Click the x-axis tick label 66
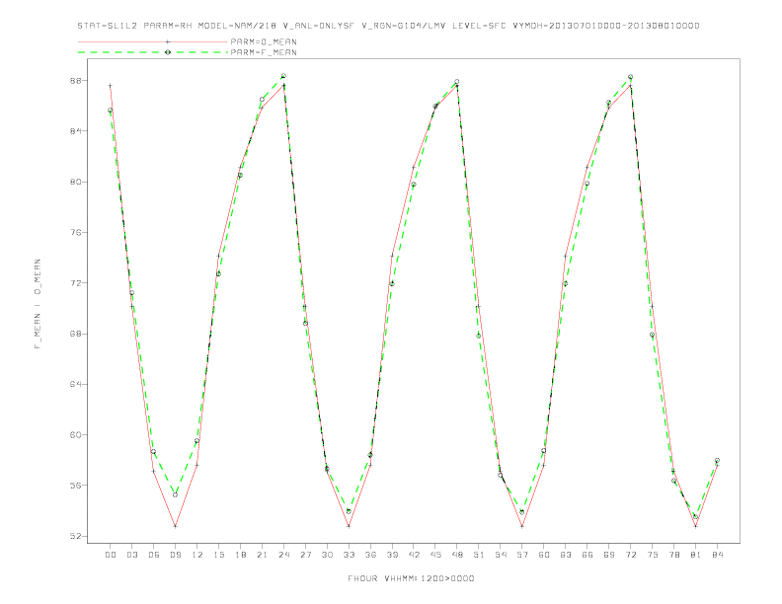 pos(587,555)
